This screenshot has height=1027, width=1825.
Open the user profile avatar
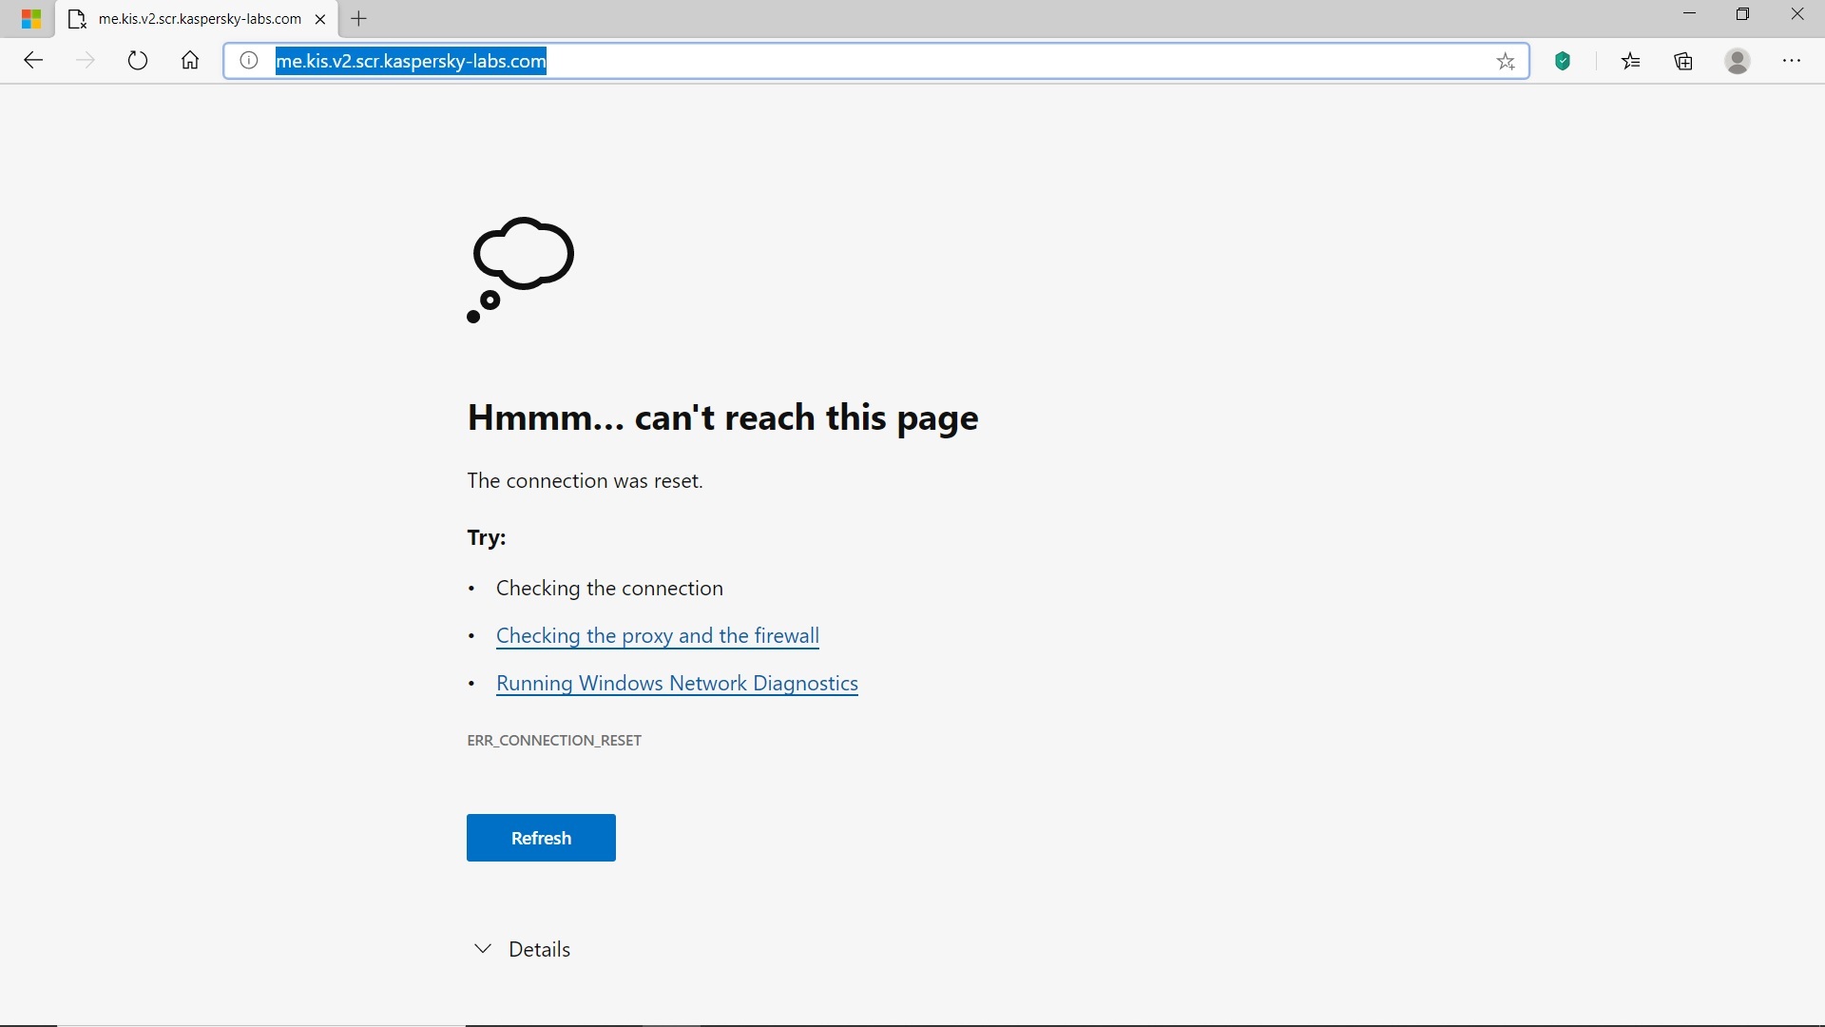[x=1738, y=62]
